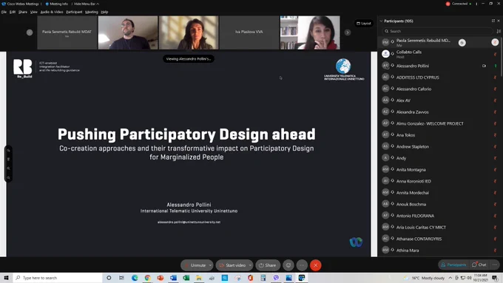Click in the participants Search field

click(x=437, y=31)
